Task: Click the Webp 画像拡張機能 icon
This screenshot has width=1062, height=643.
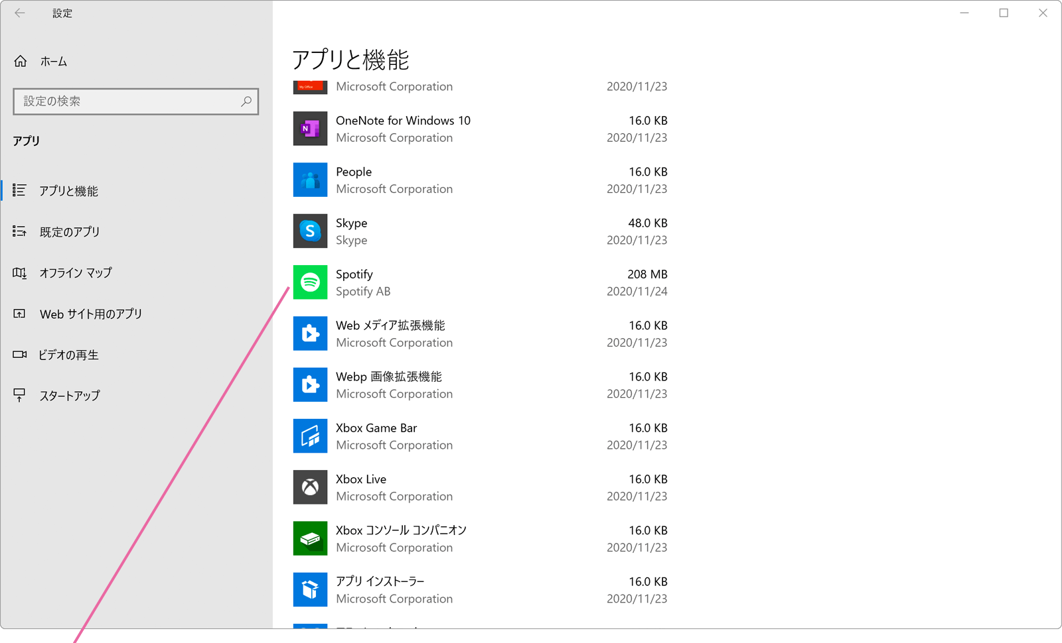Action: [310, 384]
